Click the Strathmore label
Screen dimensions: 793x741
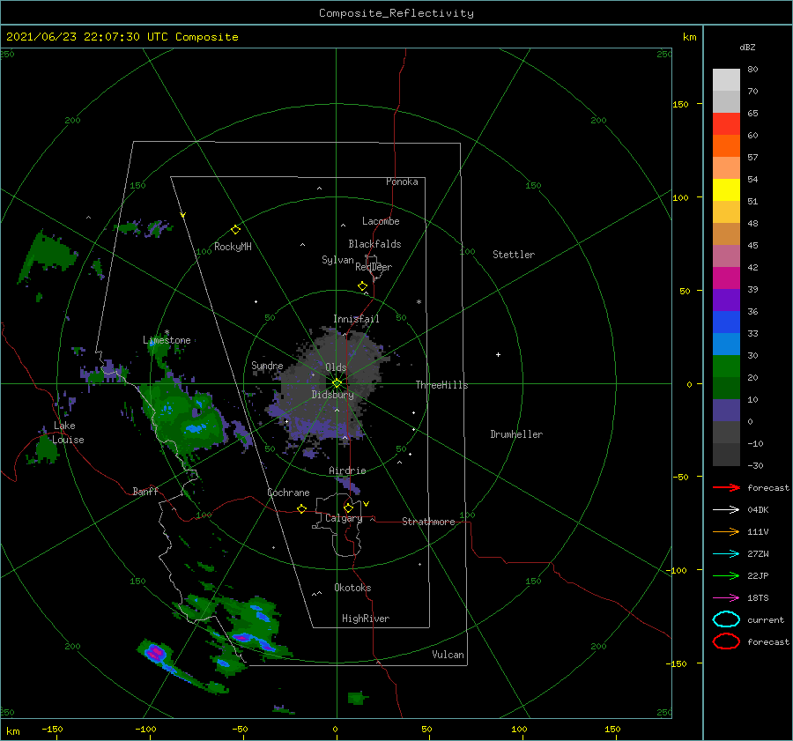pos(428,522)
